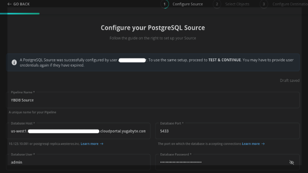Click the info icon in the banner

[14, 63]
